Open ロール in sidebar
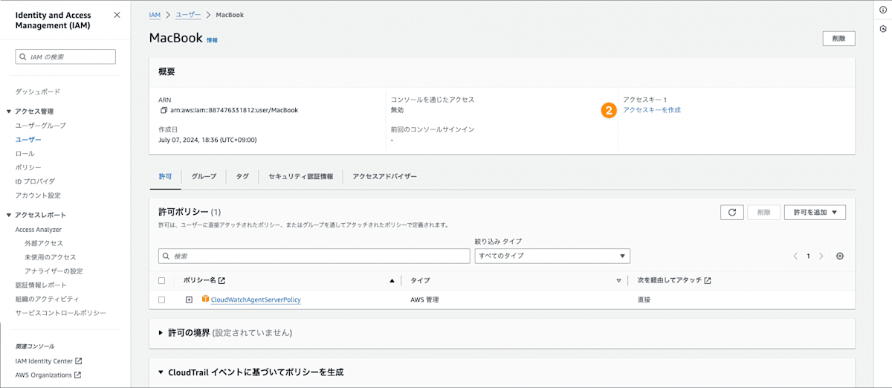 25,153
